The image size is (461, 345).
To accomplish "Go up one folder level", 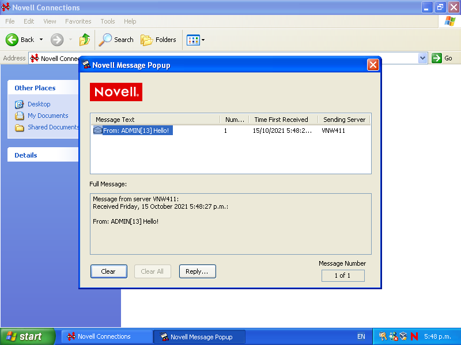I will (85, 40).
